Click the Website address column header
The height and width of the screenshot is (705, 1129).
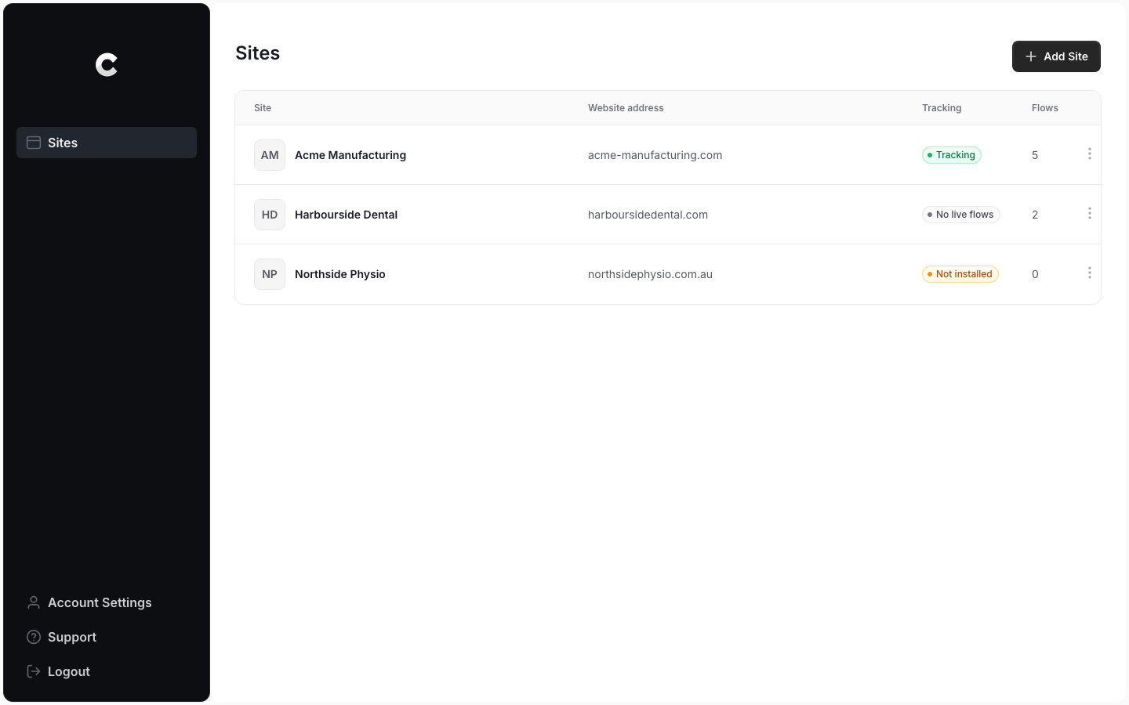pos(626,108)
